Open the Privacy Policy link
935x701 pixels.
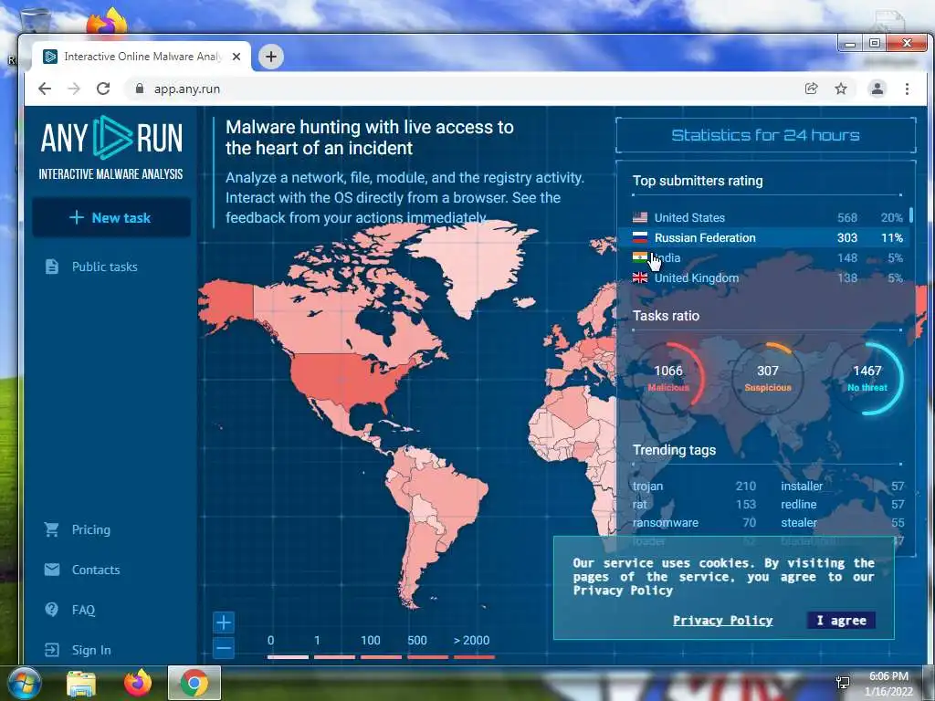[x=723, y=621]
